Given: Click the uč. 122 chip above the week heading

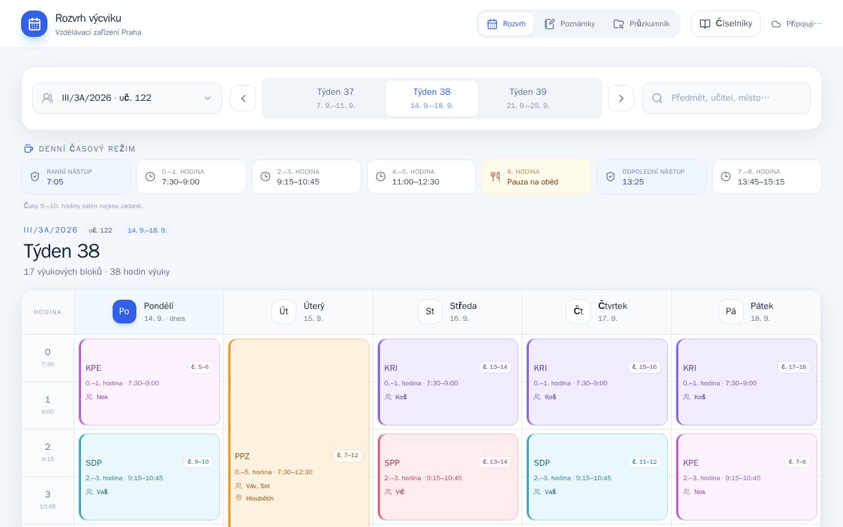Looking at the screenshot, I should pyautogui.click(x=101, y=231).
